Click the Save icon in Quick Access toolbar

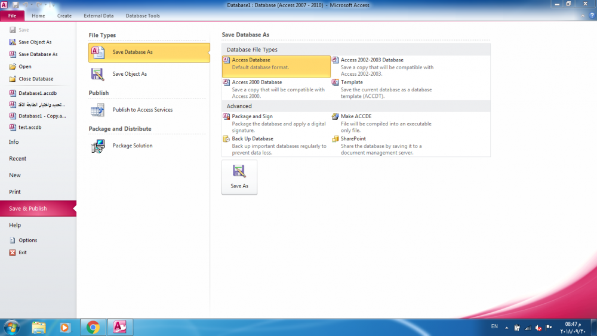(16, 5)
